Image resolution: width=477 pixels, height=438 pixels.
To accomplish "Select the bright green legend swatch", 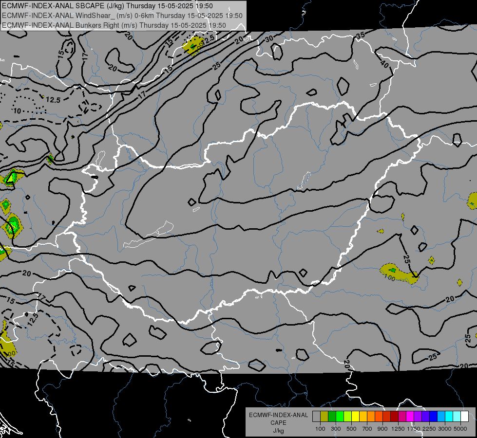I will [340, 417].
